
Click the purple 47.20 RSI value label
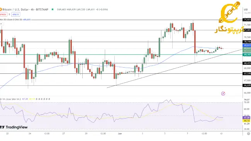click(x=246, y=118)
